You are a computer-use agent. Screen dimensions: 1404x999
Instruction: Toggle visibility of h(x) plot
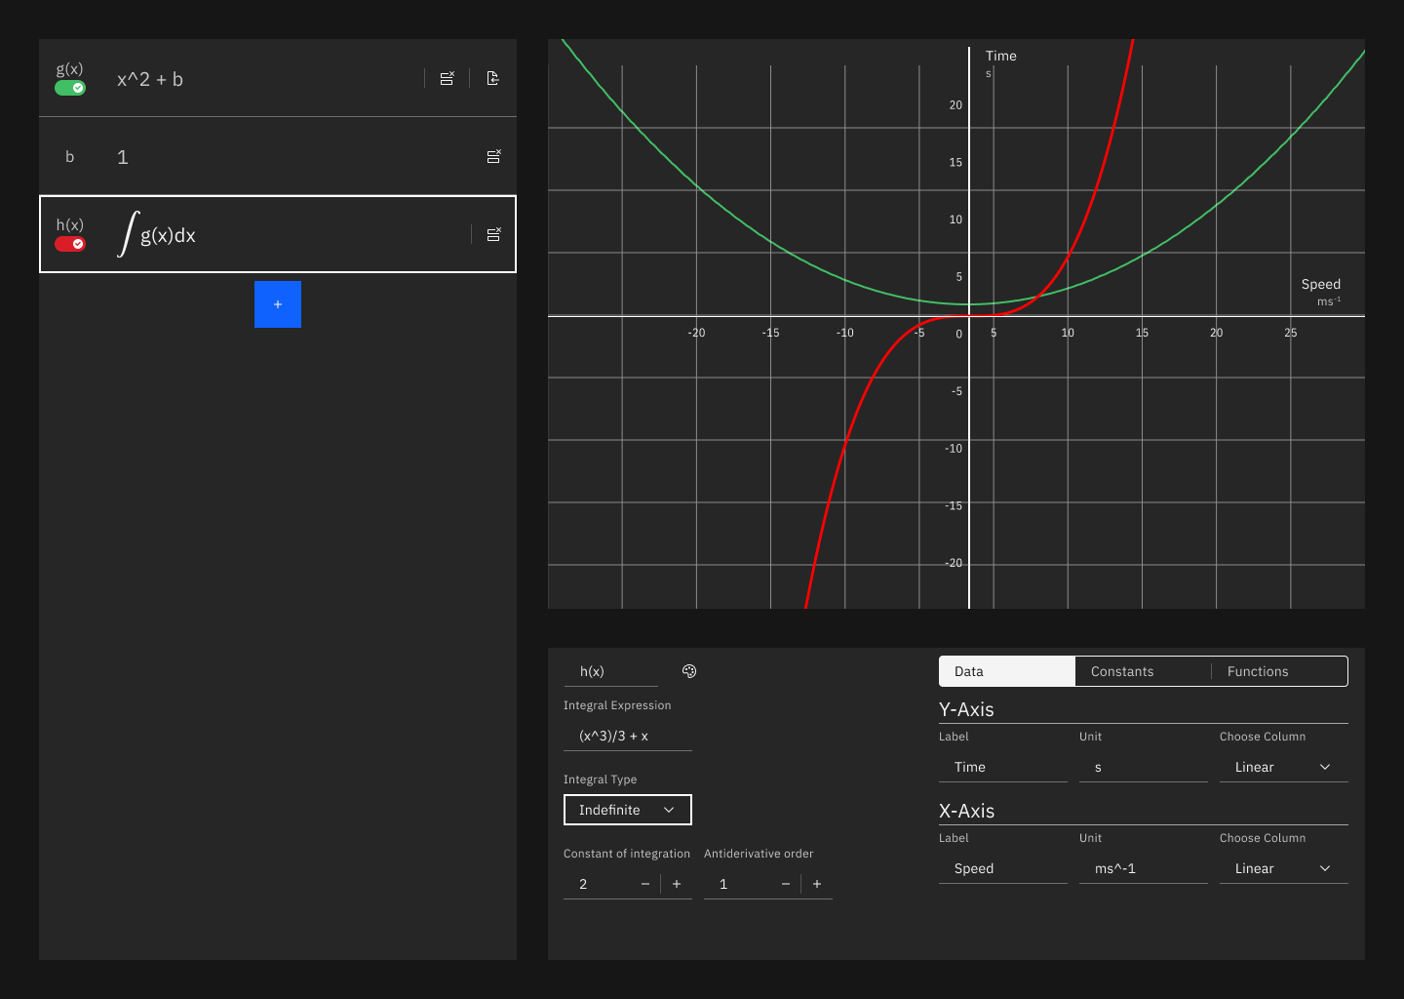(x=70, y=244)
